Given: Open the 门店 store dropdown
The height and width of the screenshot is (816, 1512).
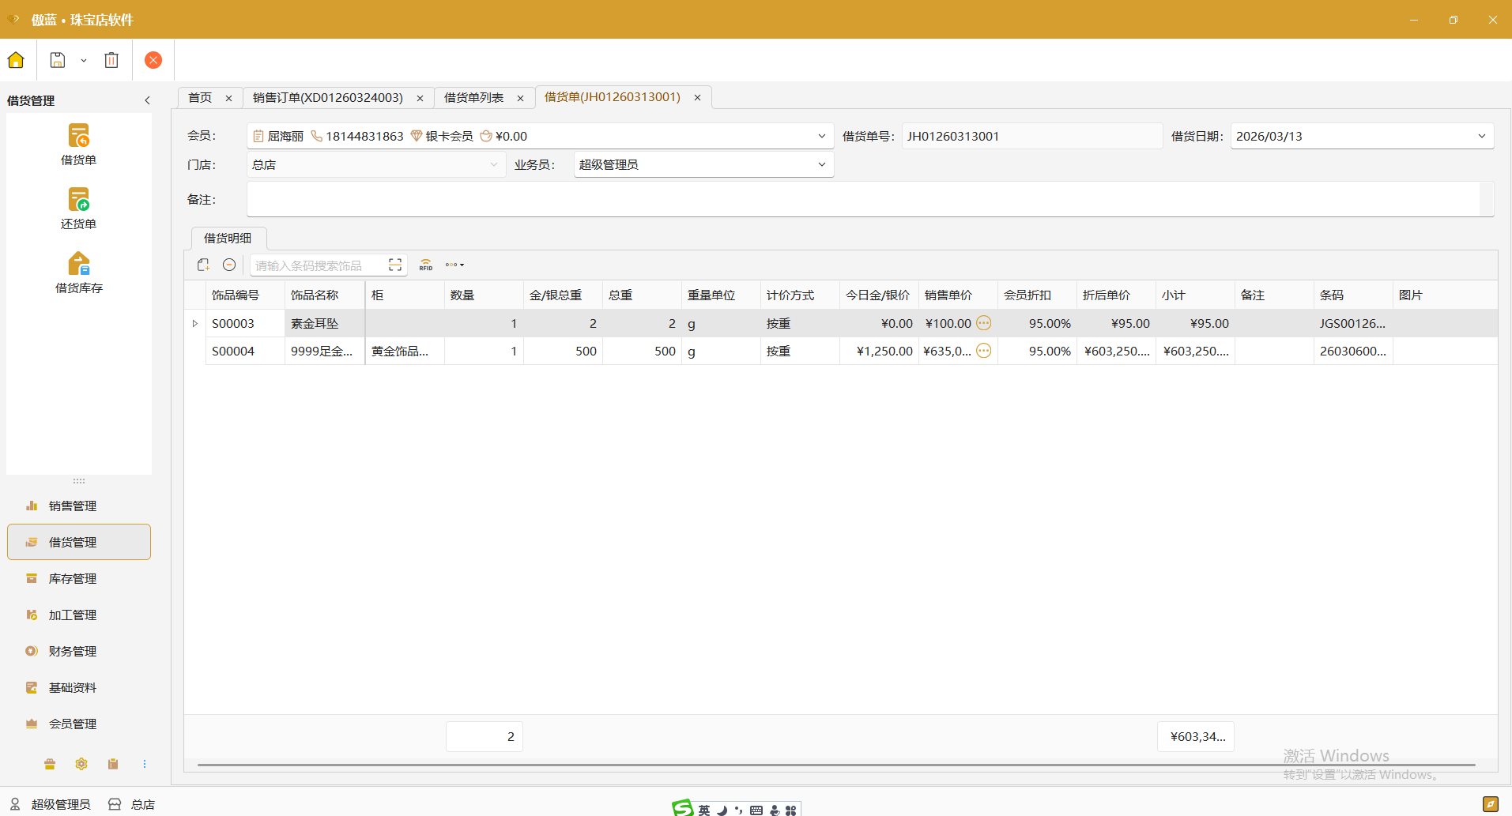Looking at the screenshot, I should pos(493,164).
